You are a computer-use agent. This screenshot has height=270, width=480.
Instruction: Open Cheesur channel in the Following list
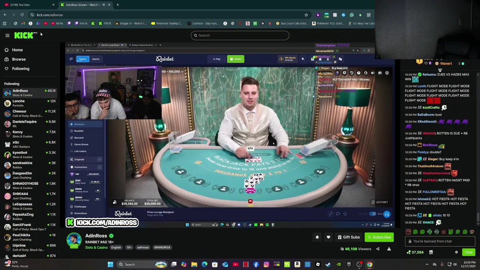30,113
